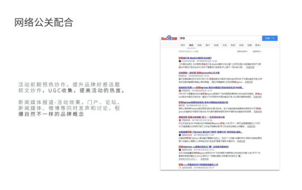The width and height of the screenshot is (302, 190).
Task: Click inside the Baidu search input field
Action: pos(220,38)
